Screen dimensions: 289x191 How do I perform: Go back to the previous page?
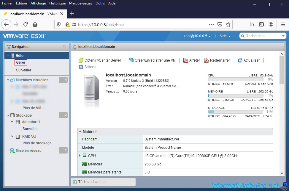[6, 25]
